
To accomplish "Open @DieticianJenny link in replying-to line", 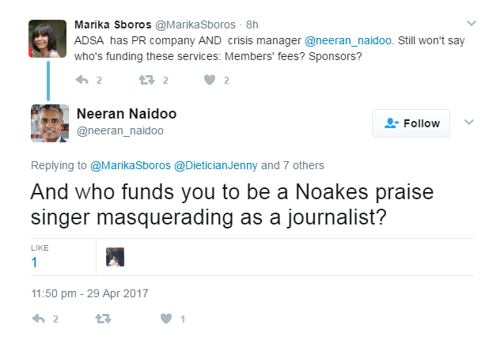I will pyautogui.click(x=211, y=165).
